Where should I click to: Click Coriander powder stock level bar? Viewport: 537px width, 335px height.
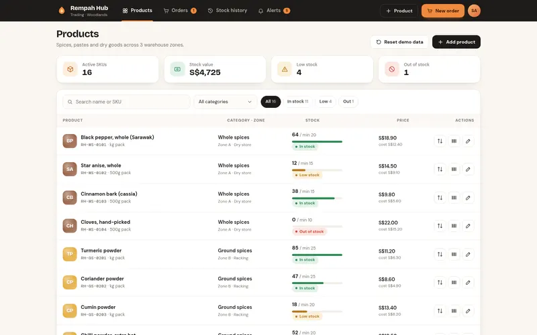[317, 283]
